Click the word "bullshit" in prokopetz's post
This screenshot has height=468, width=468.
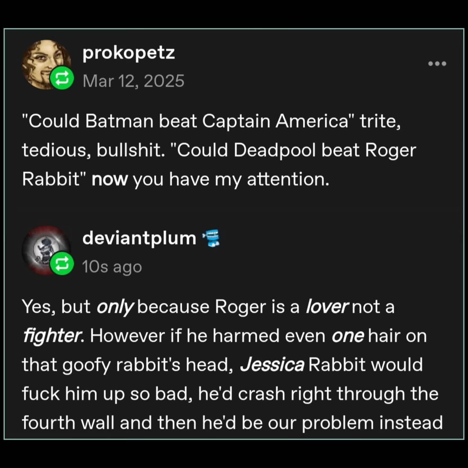pyautogui.click(x=131, y=150)
